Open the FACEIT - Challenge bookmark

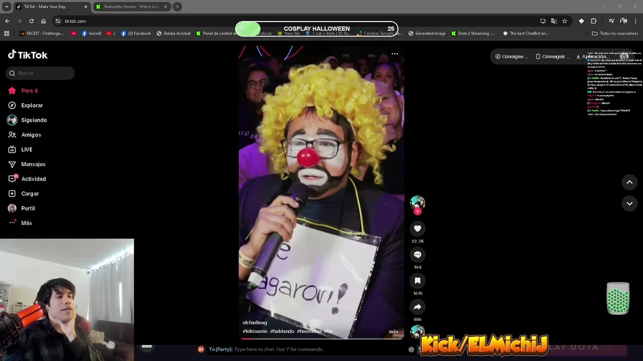point(41,34)
